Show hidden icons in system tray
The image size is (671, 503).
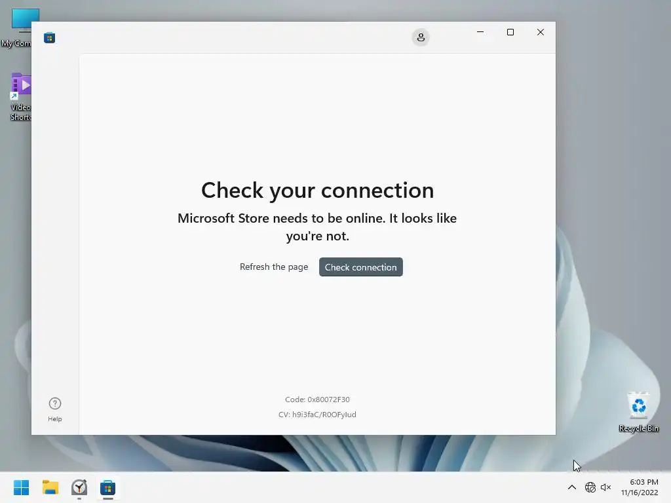click(x=571, y=487)
